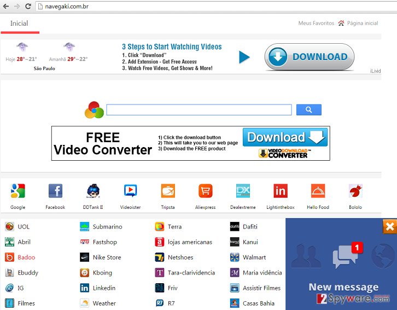Image resolution: width=397 pixels, height=310 pixels.
Task: Click the Terra logo icon
Action: (x=160, y=226)
